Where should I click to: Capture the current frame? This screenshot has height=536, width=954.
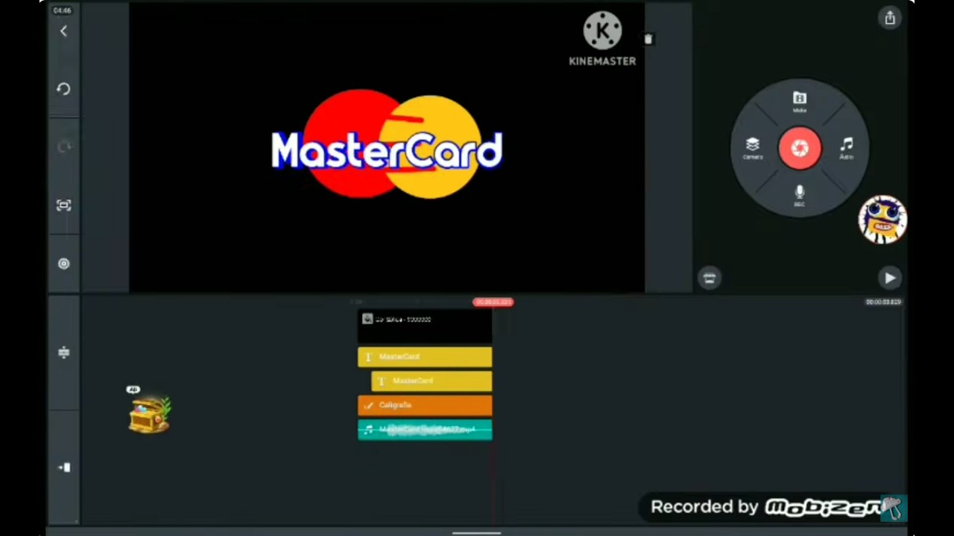pyautogui.click(x=63, y=205)
